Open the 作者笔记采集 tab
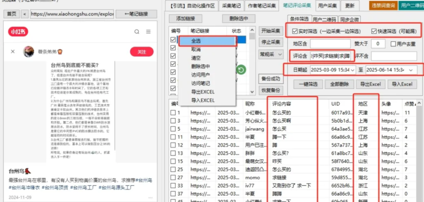424x202 pixels. (261, 5)
